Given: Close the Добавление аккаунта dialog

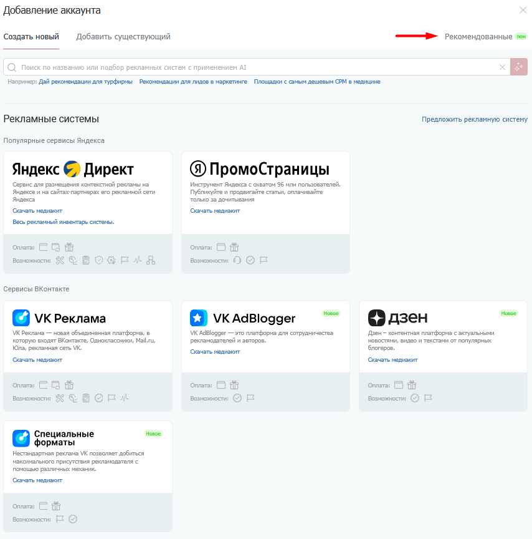Looking at the screenshot, I should click(523, 11).
